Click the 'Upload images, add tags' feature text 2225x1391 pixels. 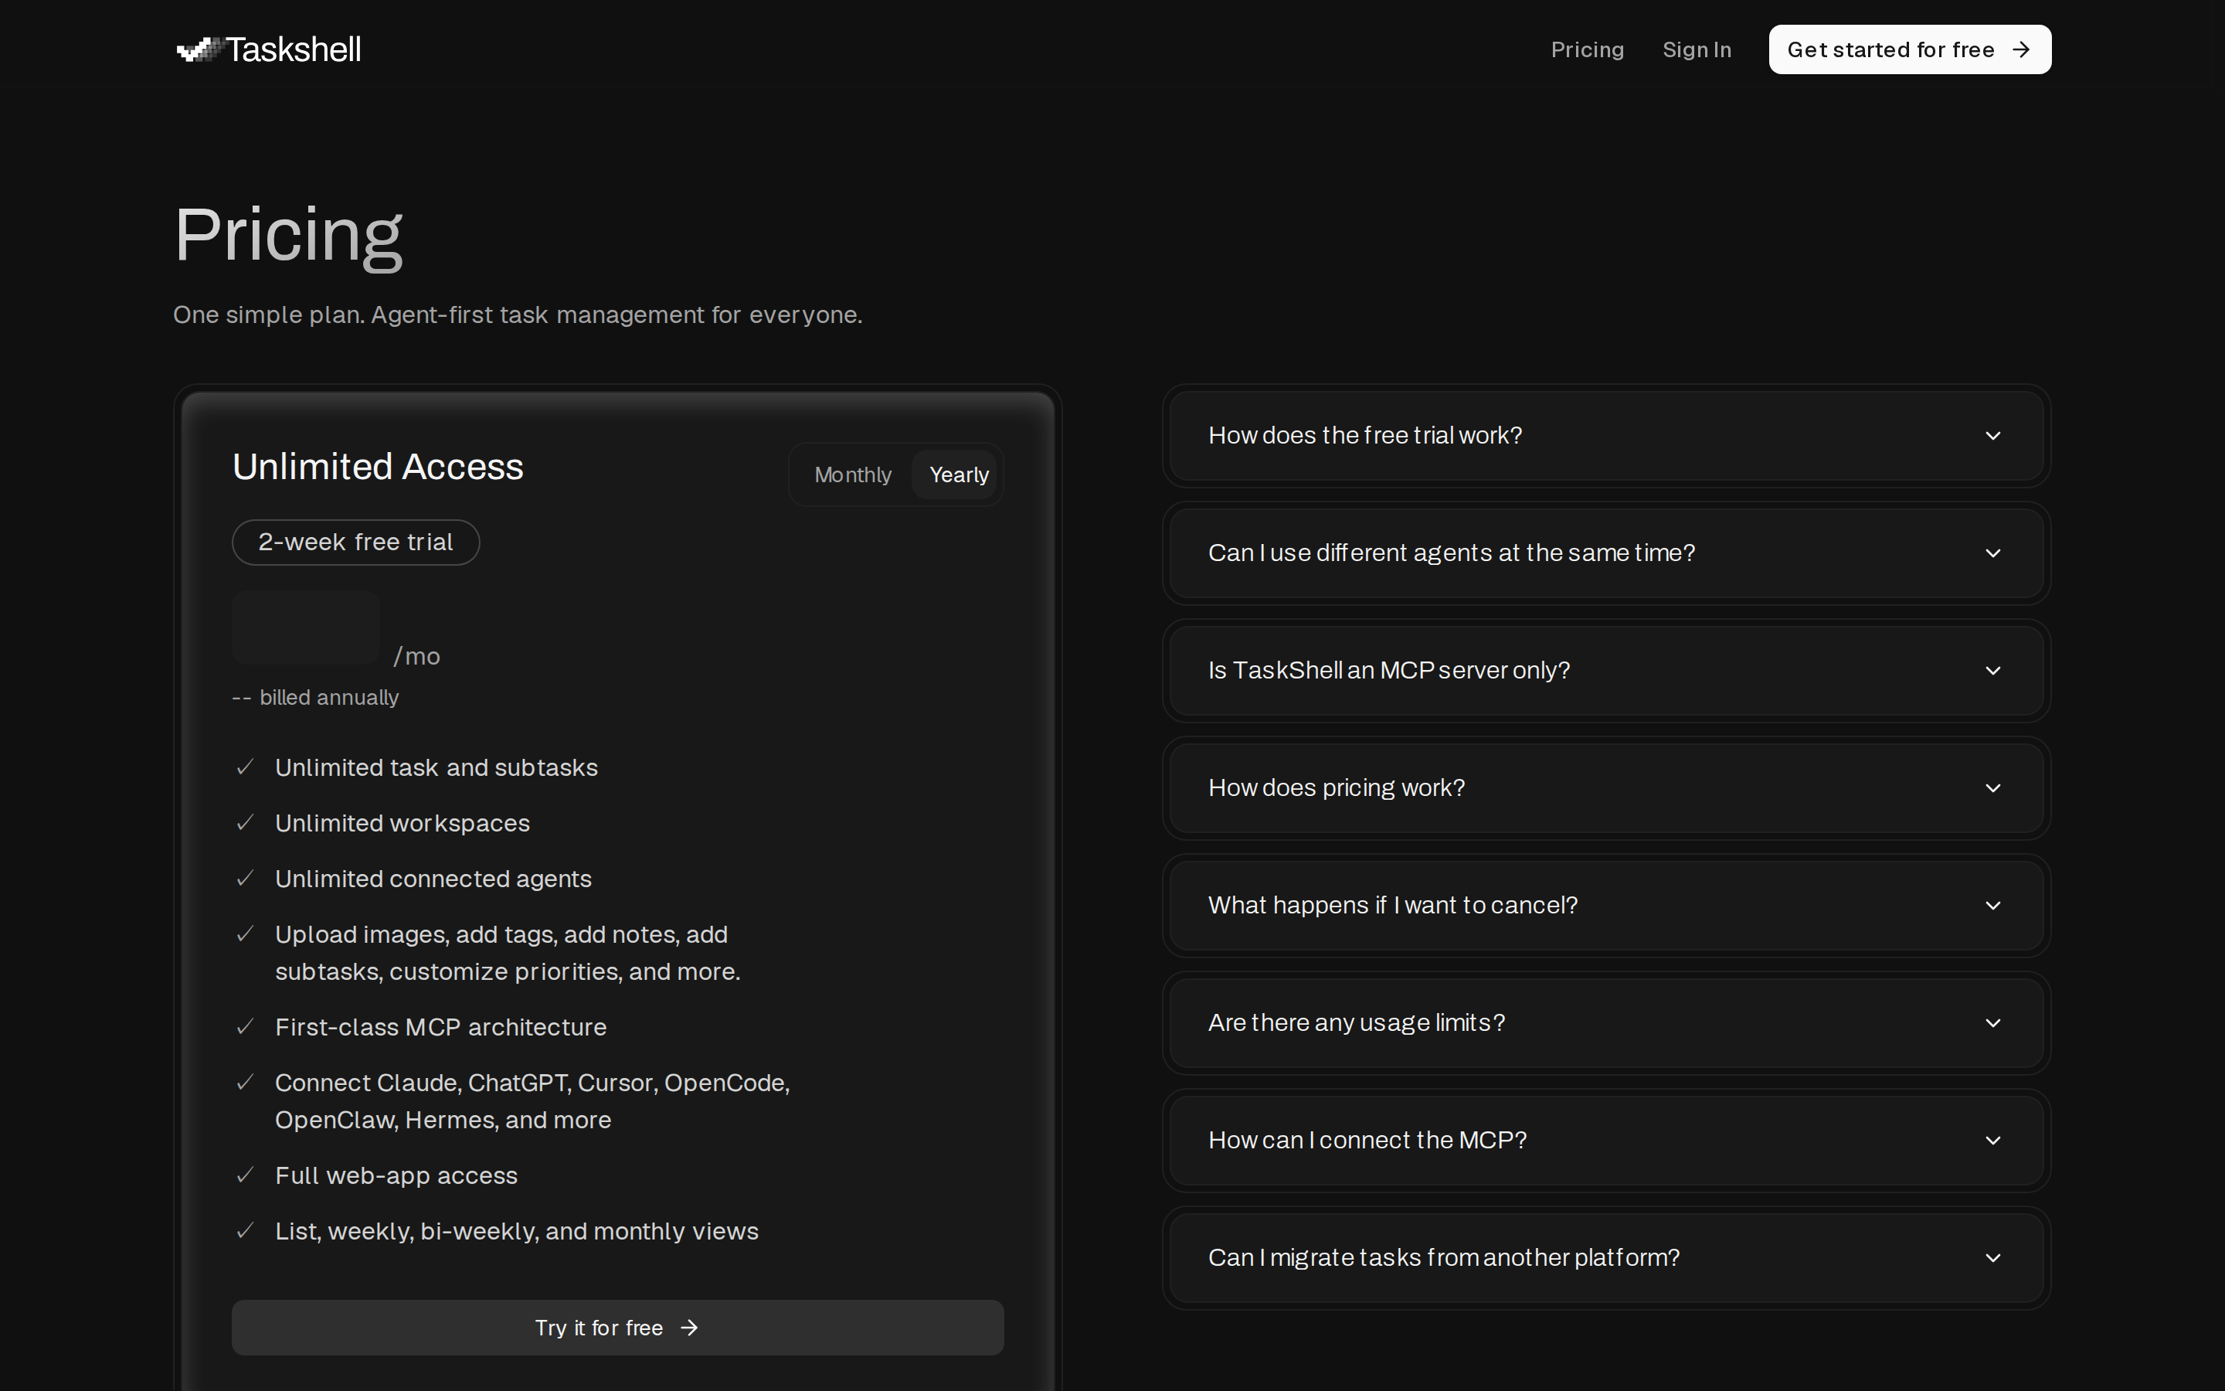click(x=508, y=953)
